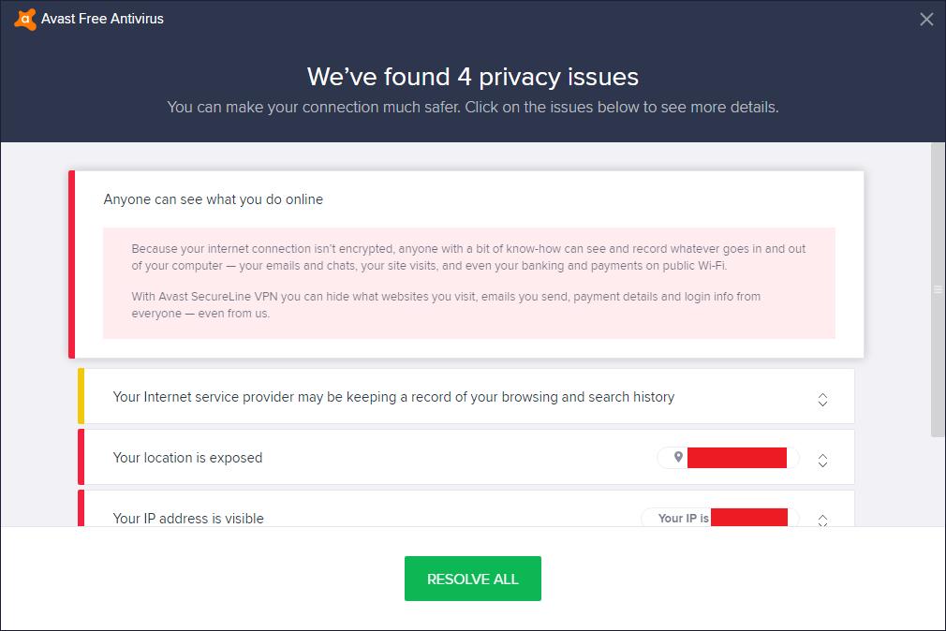The height and width of the screenshot is (631, 946).
Task: Expand the location exposed issue chevron
Action: pyautogui.click(x=822, y=460)
